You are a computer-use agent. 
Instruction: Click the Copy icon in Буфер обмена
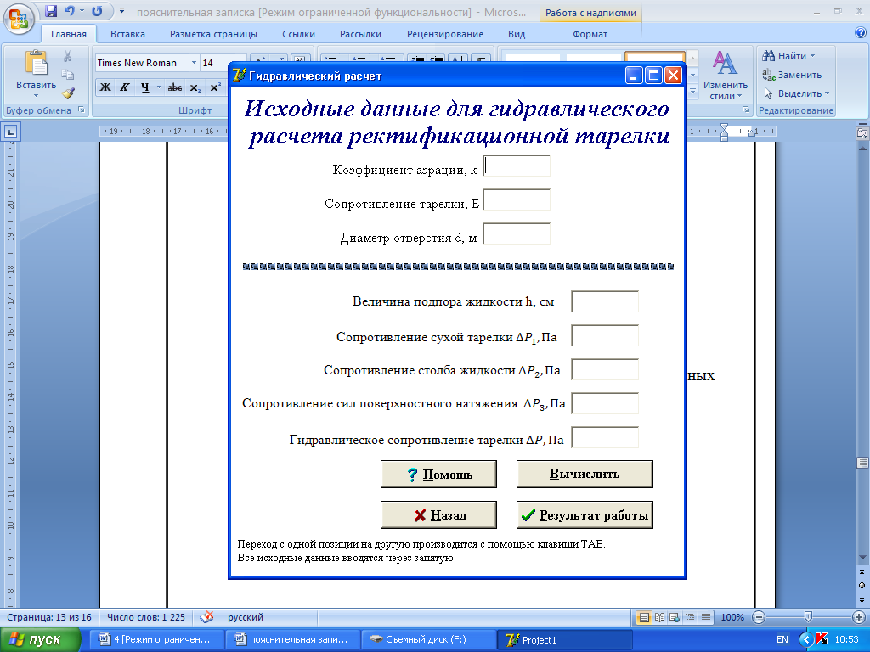coord(68,75)
